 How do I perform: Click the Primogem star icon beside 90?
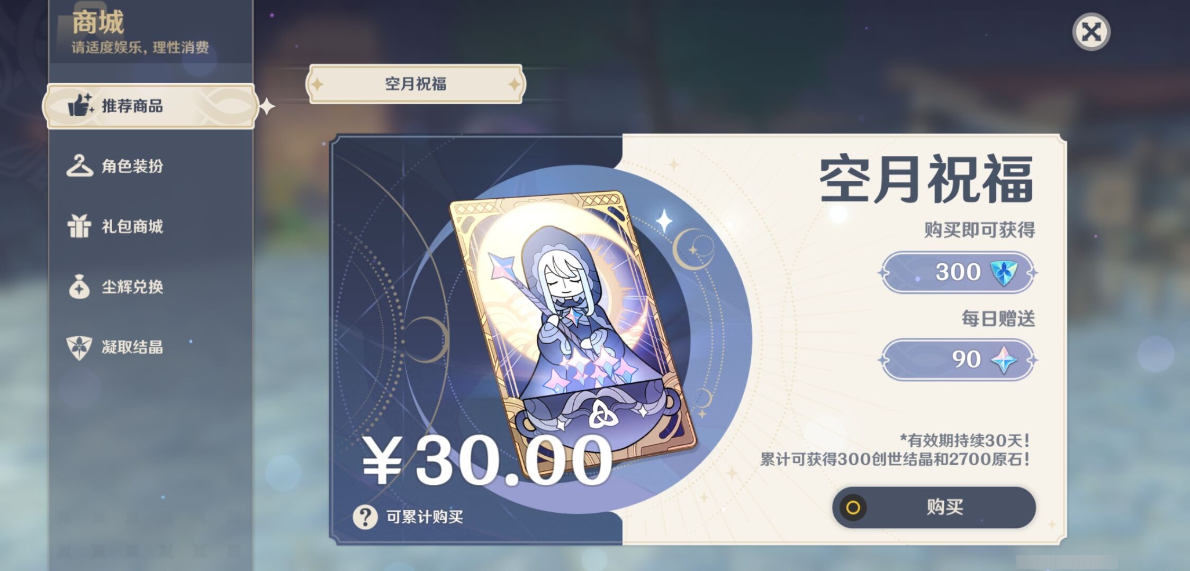coord(1004,360)
